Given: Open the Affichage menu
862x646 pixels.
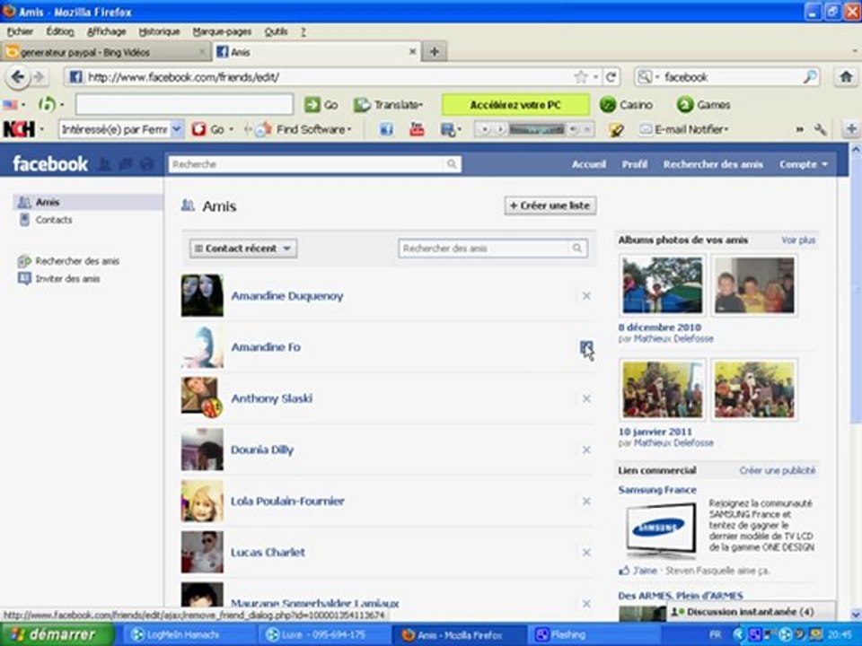Looking at the screenshot, I should coord(107,31).
